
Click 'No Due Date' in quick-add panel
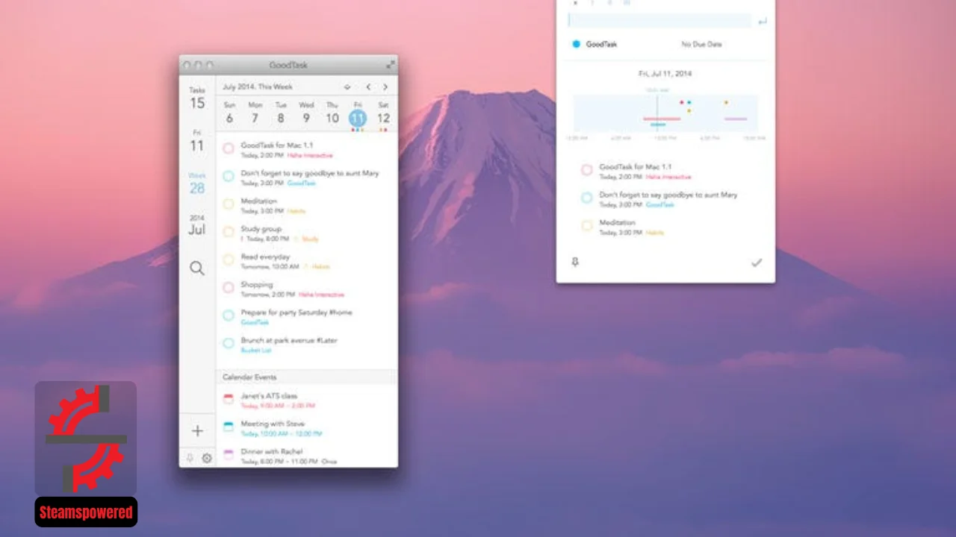pyautogui.click(x=701, y=45)
